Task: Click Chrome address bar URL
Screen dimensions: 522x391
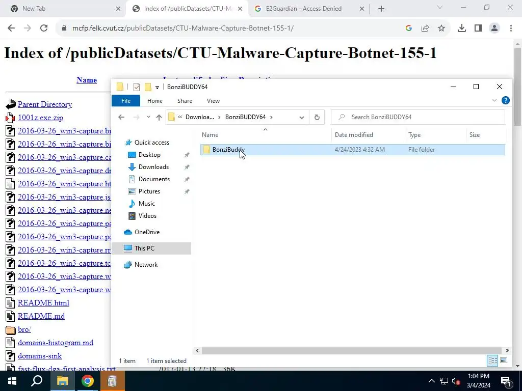Action: [183, 29]
